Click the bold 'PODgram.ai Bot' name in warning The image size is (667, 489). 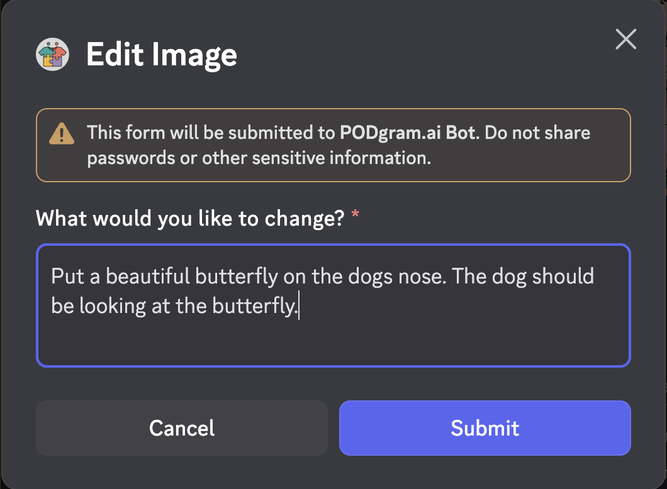point(406,133)
